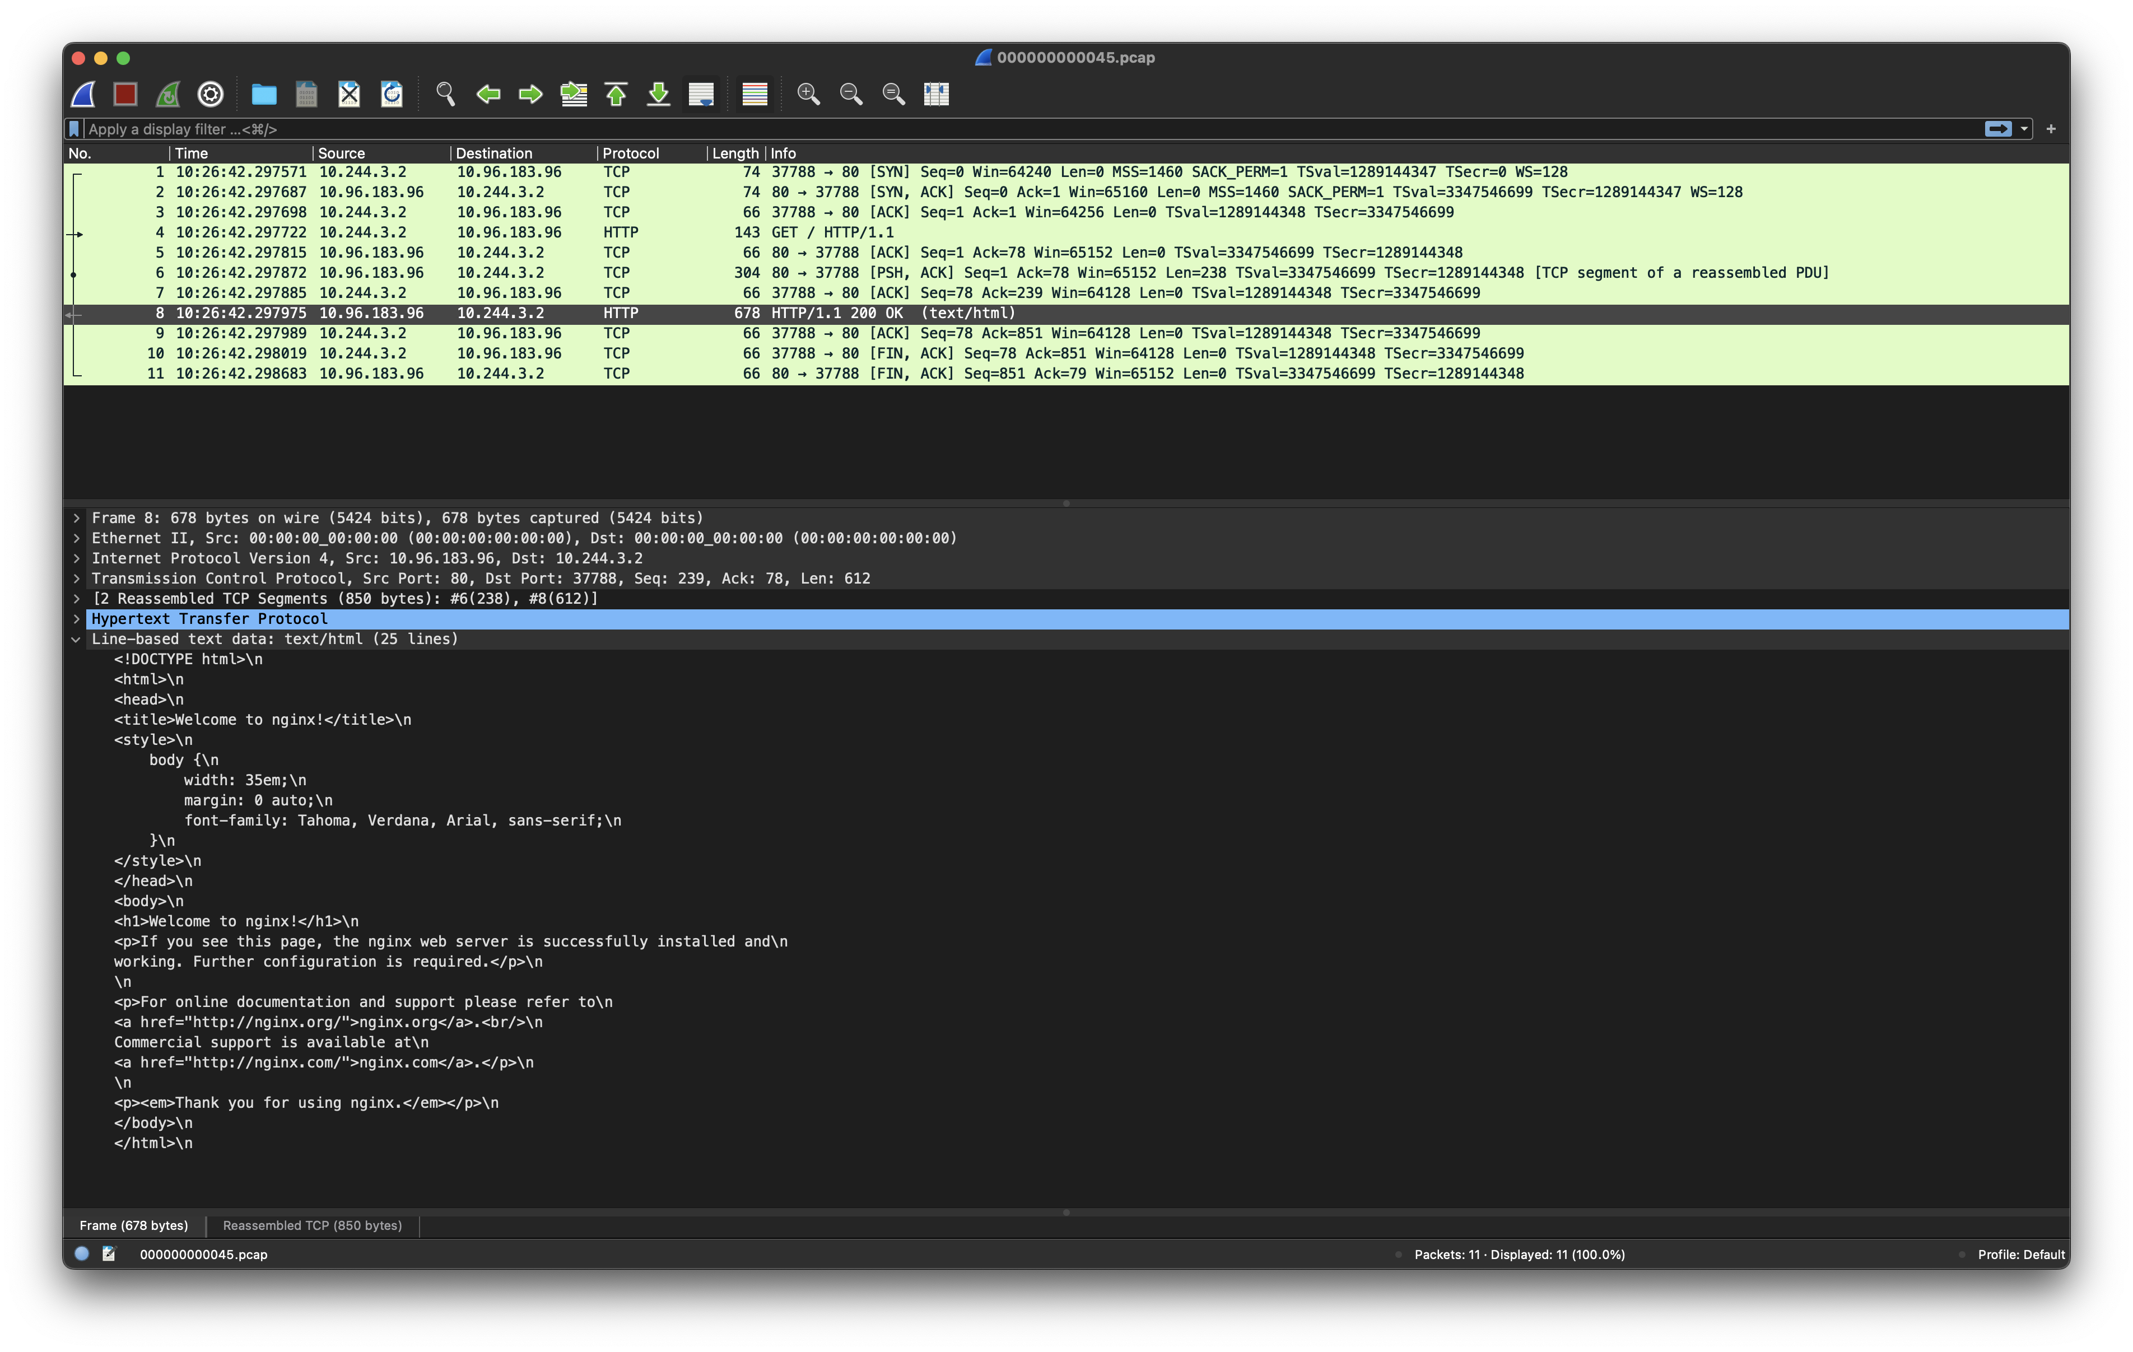Open expert information status circle

pyautogui.click(x=82, y=1253)
